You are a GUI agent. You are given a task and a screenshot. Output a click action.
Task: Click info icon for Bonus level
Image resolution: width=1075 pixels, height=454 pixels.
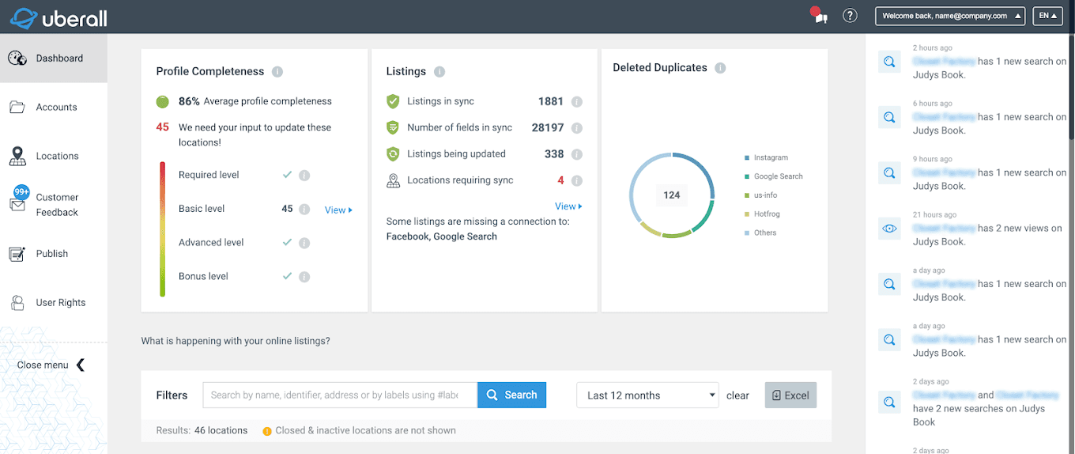304,277
